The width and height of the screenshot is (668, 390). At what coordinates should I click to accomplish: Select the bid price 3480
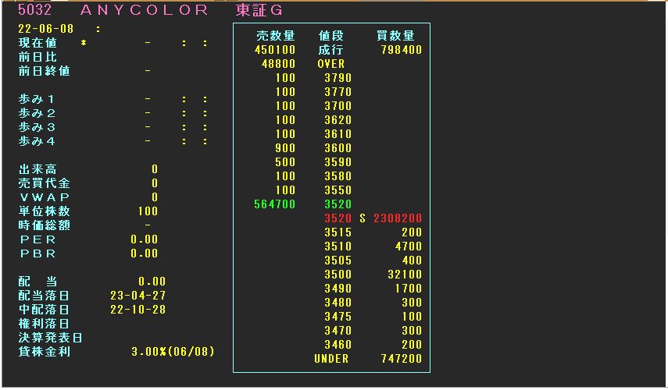tap(338, 303)
